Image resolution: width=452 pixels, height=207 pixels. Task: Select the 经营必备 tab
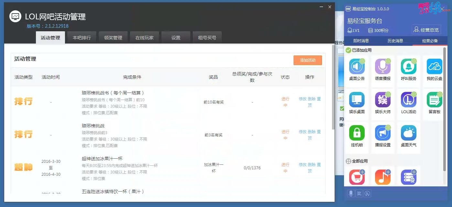tap(430, 41)
